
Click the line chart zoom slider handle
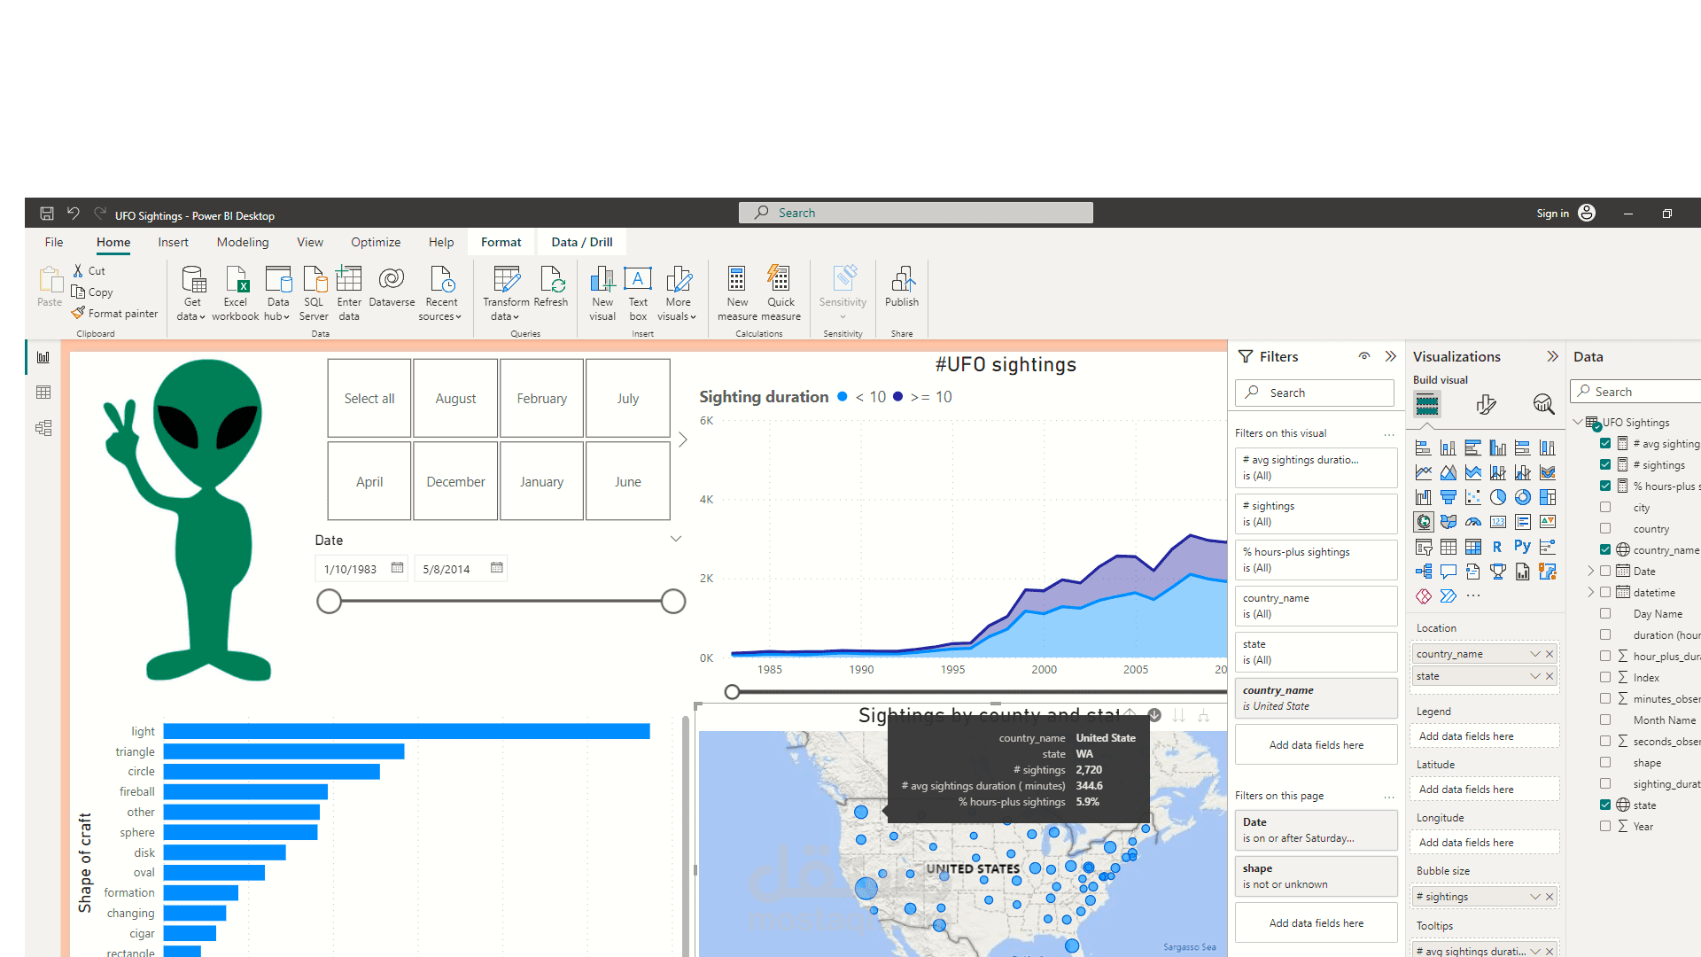tap(732, 692)
